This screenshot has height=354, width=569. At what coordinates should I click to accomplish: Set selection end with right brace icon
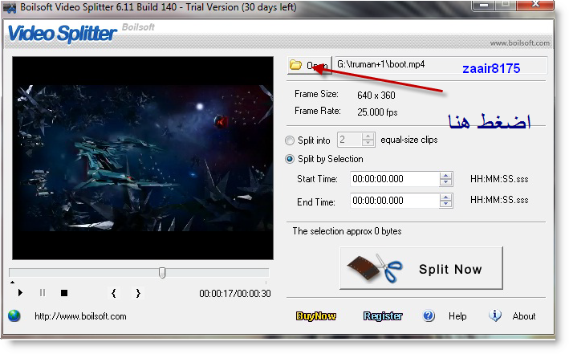pos(138,293)
